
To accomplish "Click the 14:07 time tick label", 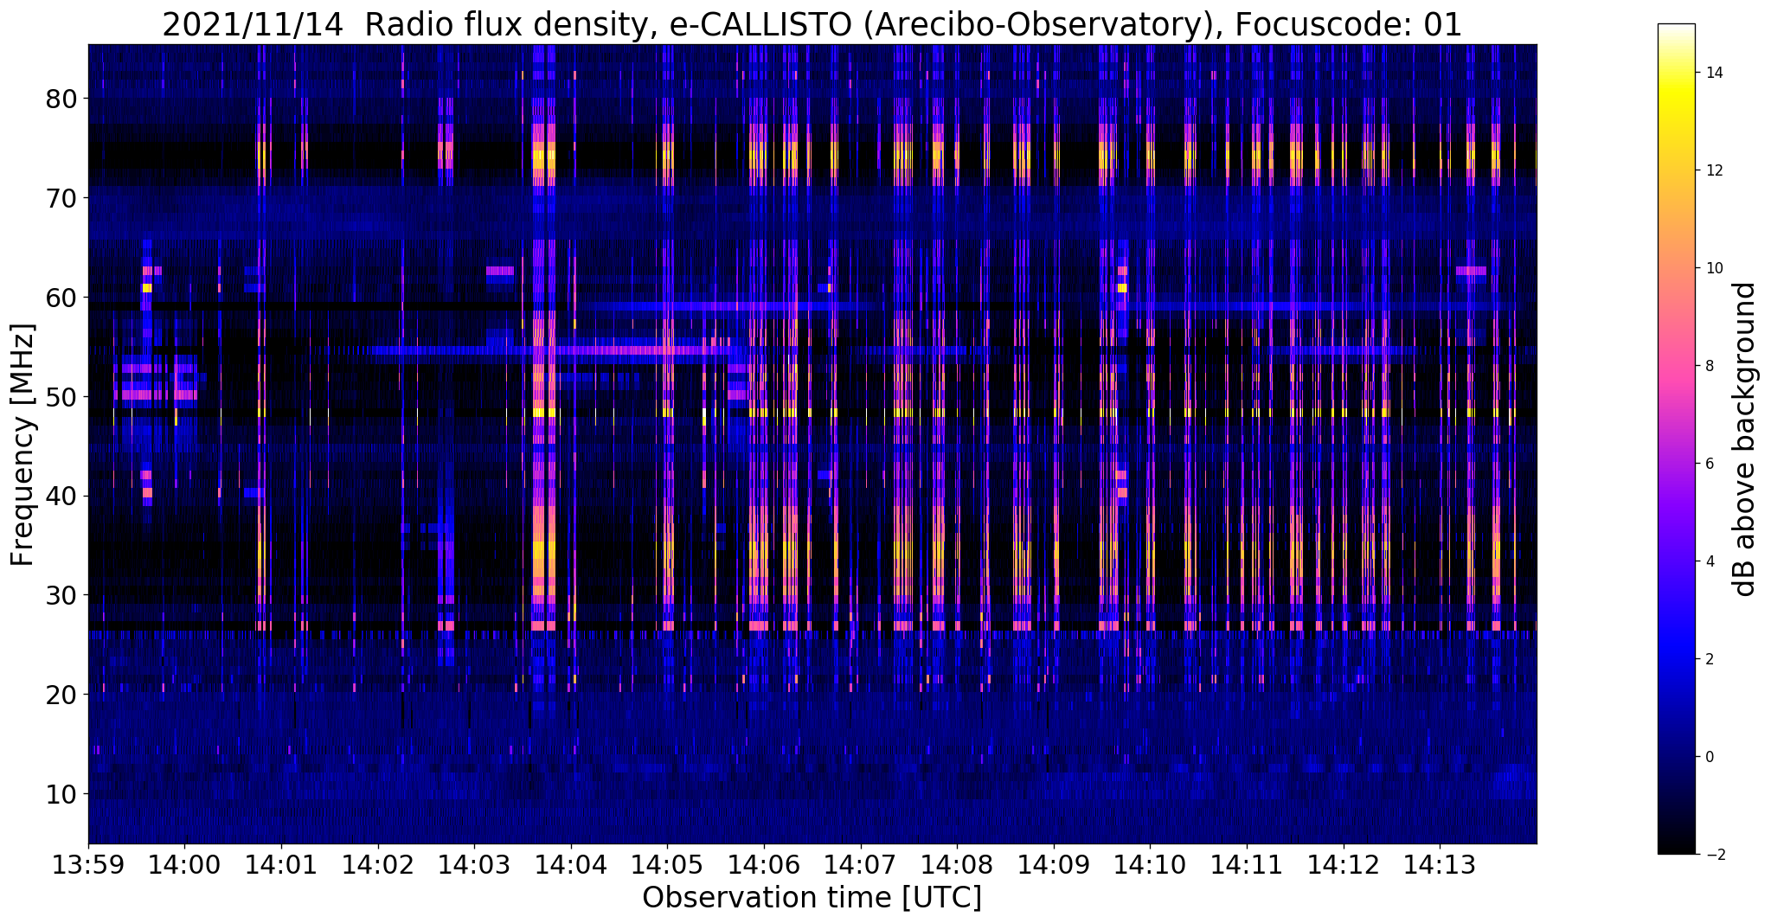I will click(861, 864).
